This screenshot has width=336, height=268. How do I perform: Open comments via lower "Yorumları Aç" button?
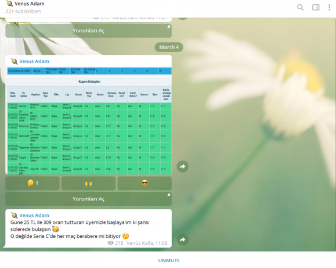click(x=89, y=199)
